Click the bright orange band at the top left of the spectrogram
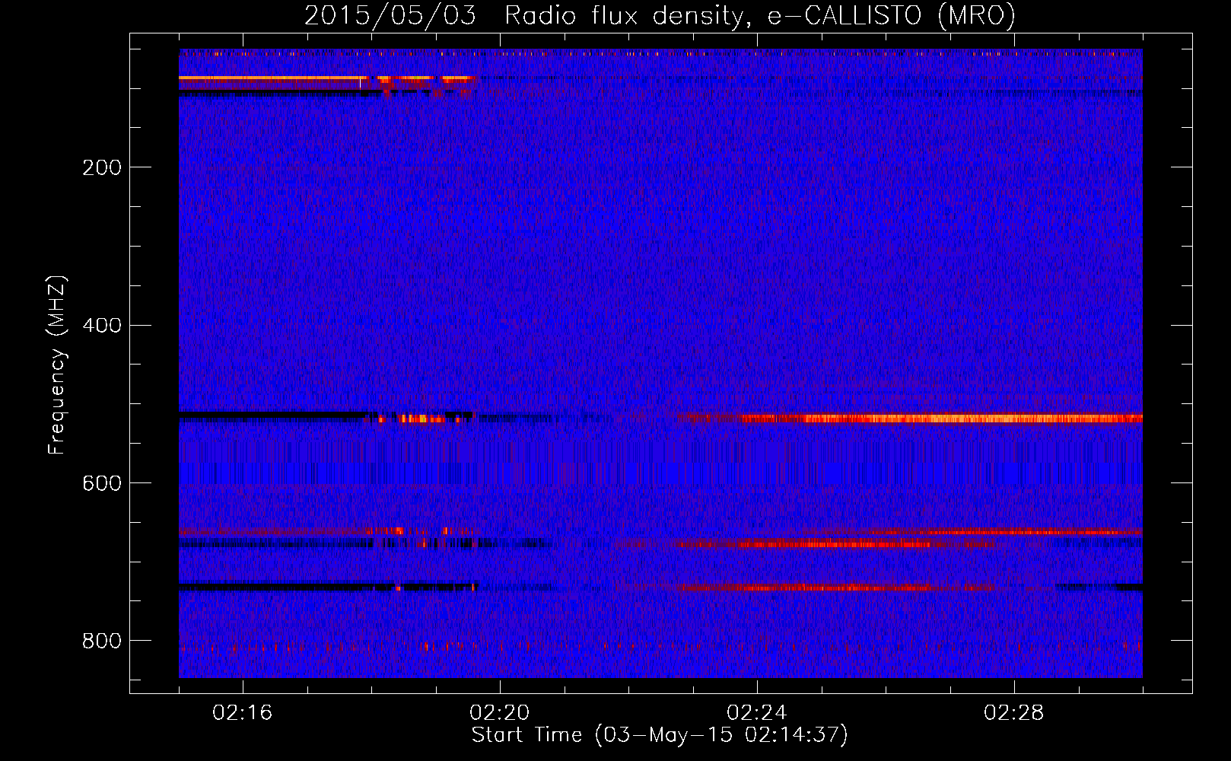 (x=274, y=78)
